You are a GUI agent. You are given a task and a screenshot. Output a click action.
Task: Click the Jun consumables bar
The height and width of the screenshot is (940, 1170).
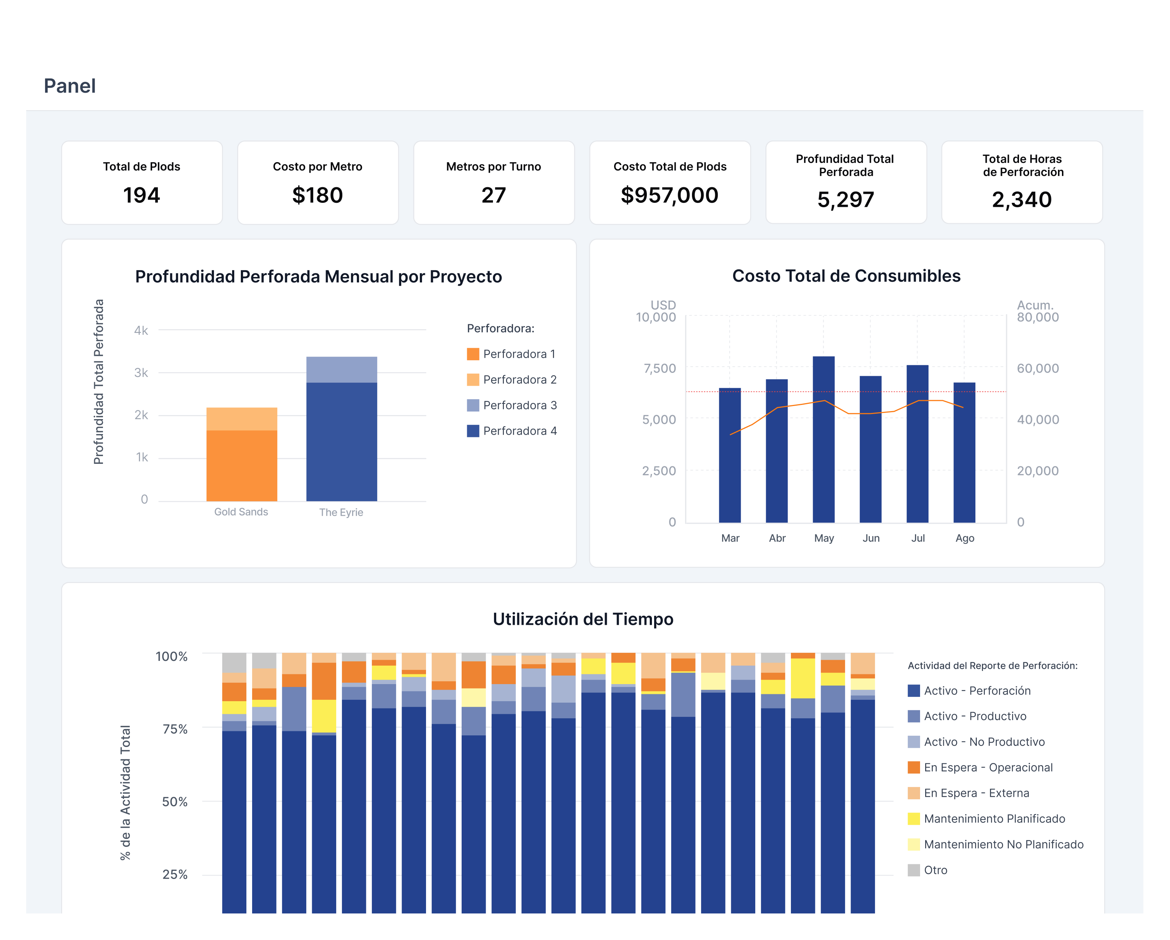coord(871,449)
